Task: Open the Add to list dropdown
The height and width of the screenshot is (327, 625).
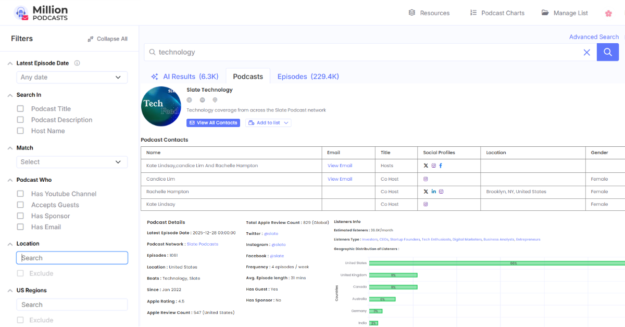Action: (268, 123)
